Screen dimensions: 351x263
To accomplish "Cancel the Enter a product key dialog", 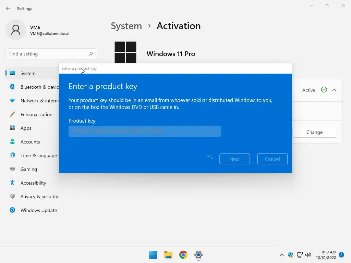I will 272,159.
